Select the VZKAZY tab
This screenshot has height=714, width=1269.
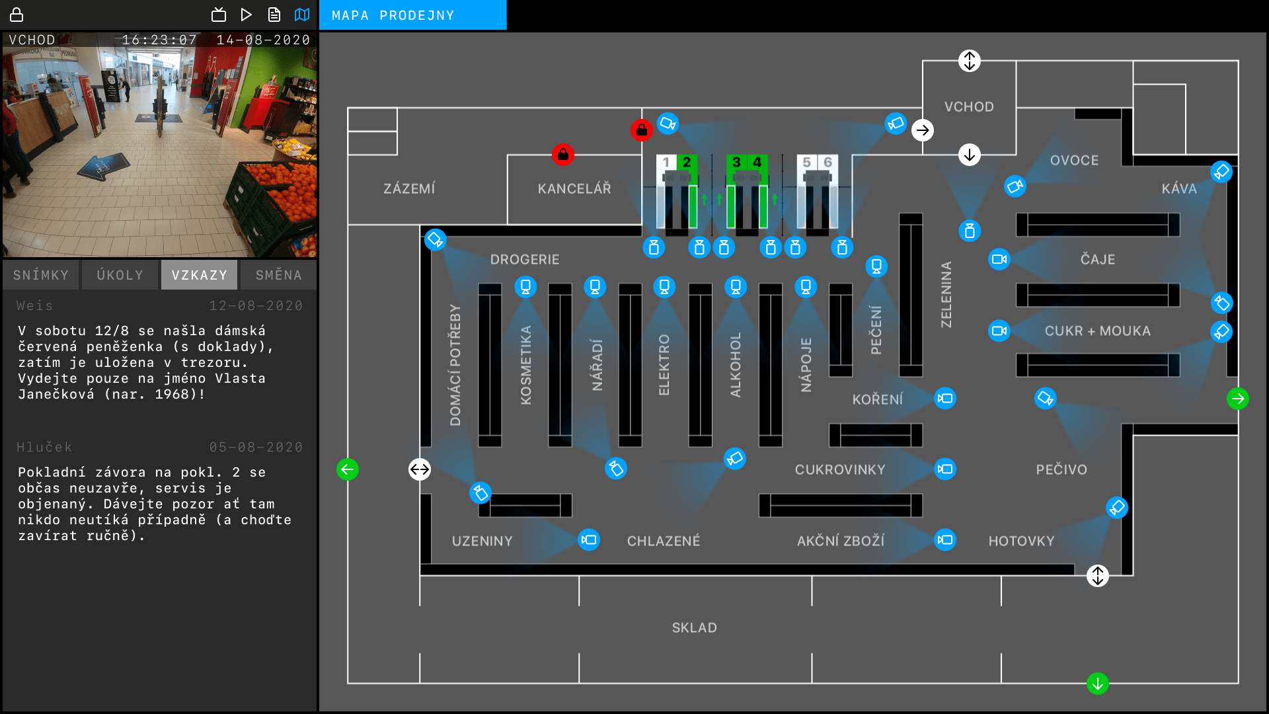click(199, 275)
